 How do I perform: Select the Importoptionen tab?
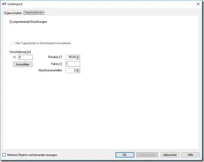pos(34,13)
